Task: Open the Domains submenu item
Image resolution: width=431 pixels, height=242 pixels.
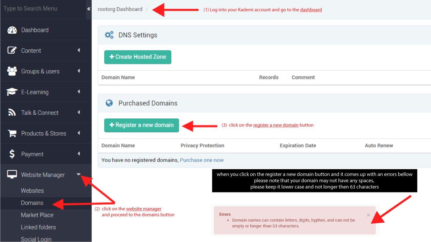Action: pyautogui.click(x=32, y=203)
